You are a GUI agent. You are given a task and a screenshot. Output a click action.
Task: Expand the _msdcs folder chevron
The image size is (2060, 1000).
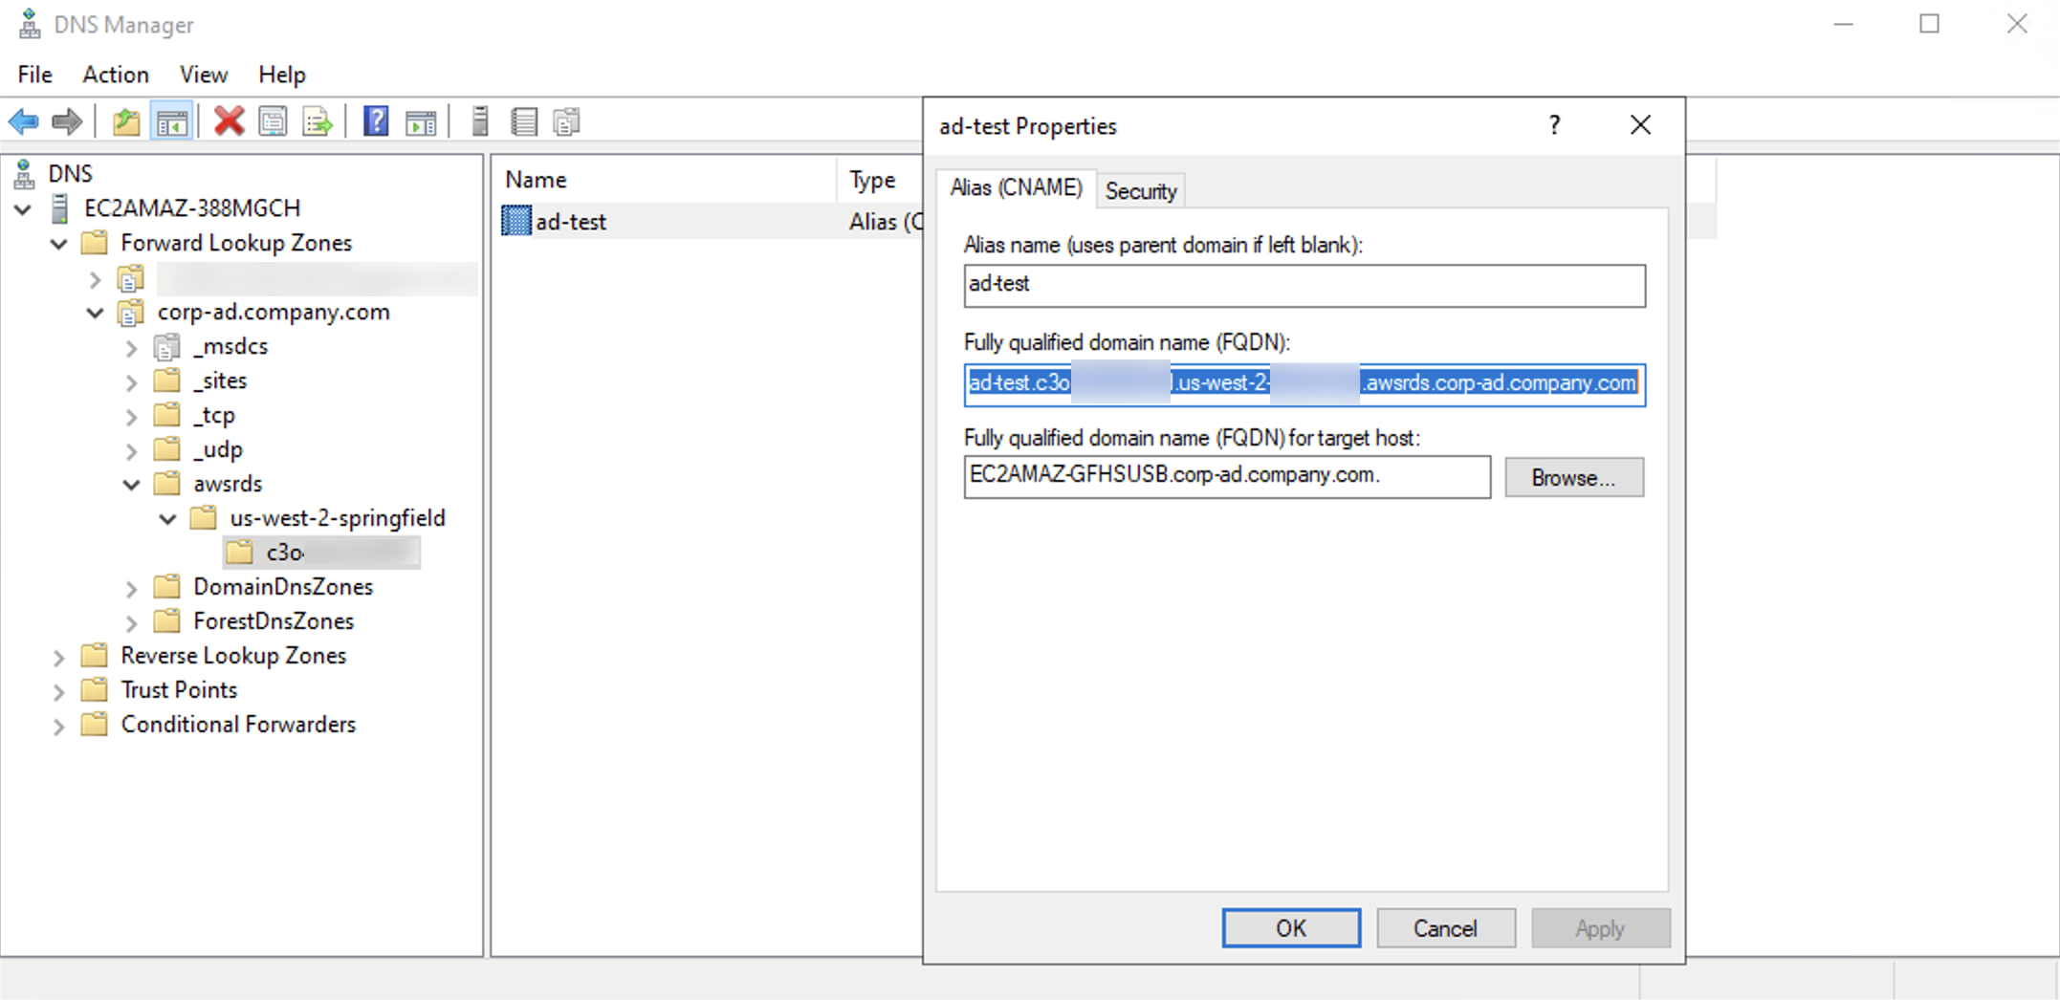132,347
